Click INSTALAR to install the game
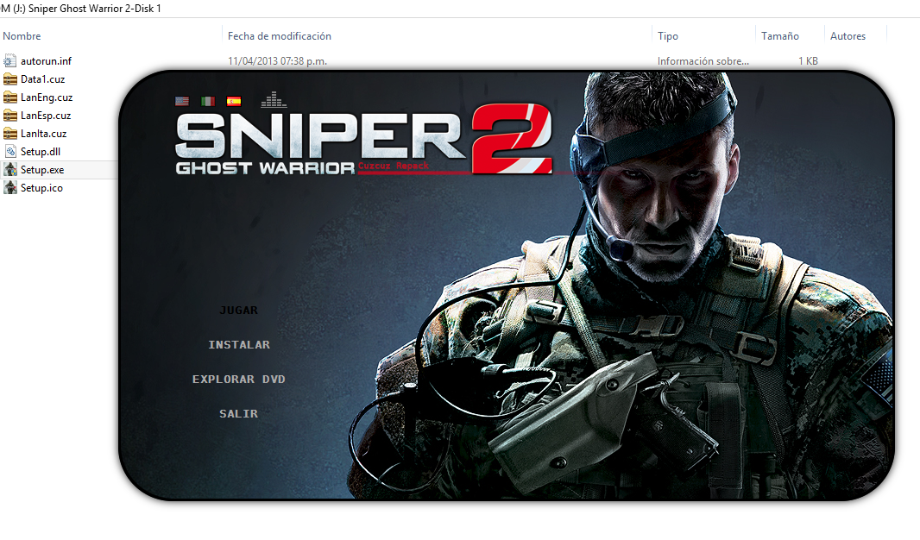This screenshot has height=540, width=920. pos(239,345)
